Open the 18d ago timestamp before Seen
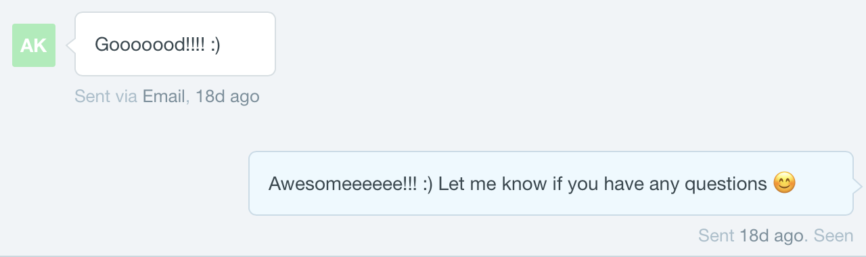This screenshot has height=257, width=866. tap(771, 236)
